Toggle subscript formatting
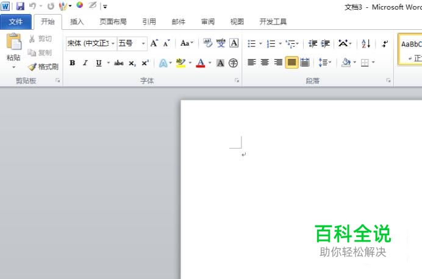Image resolution: width=422 pixels, height=279 pixels. [x=132, y=63]
